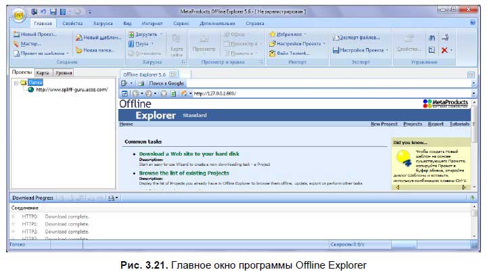Close the Offline Explorer 5.6 browser tab
Viewport: 487px width, 272px height.
coord(172,74)
